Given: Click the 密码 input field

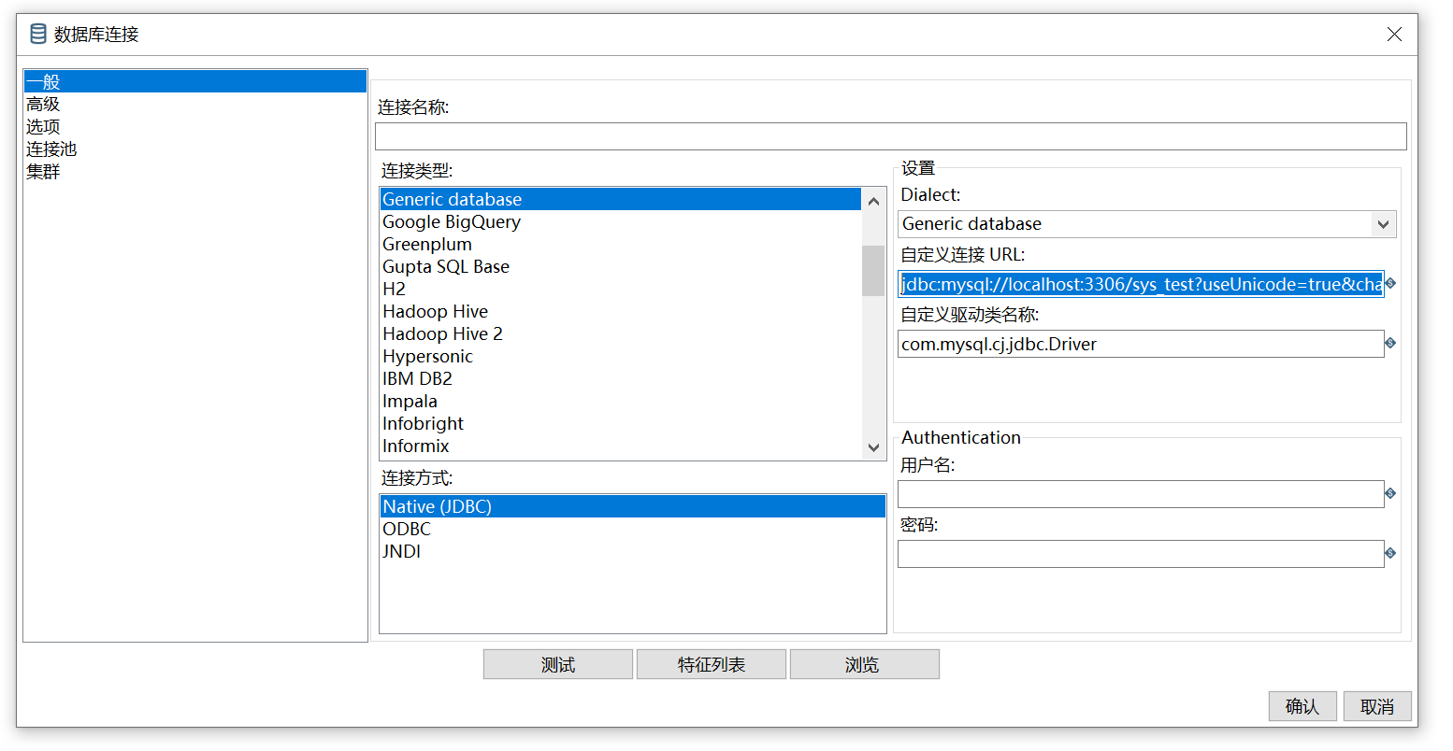Looking at the screenshot, I should click(1141, 554).
